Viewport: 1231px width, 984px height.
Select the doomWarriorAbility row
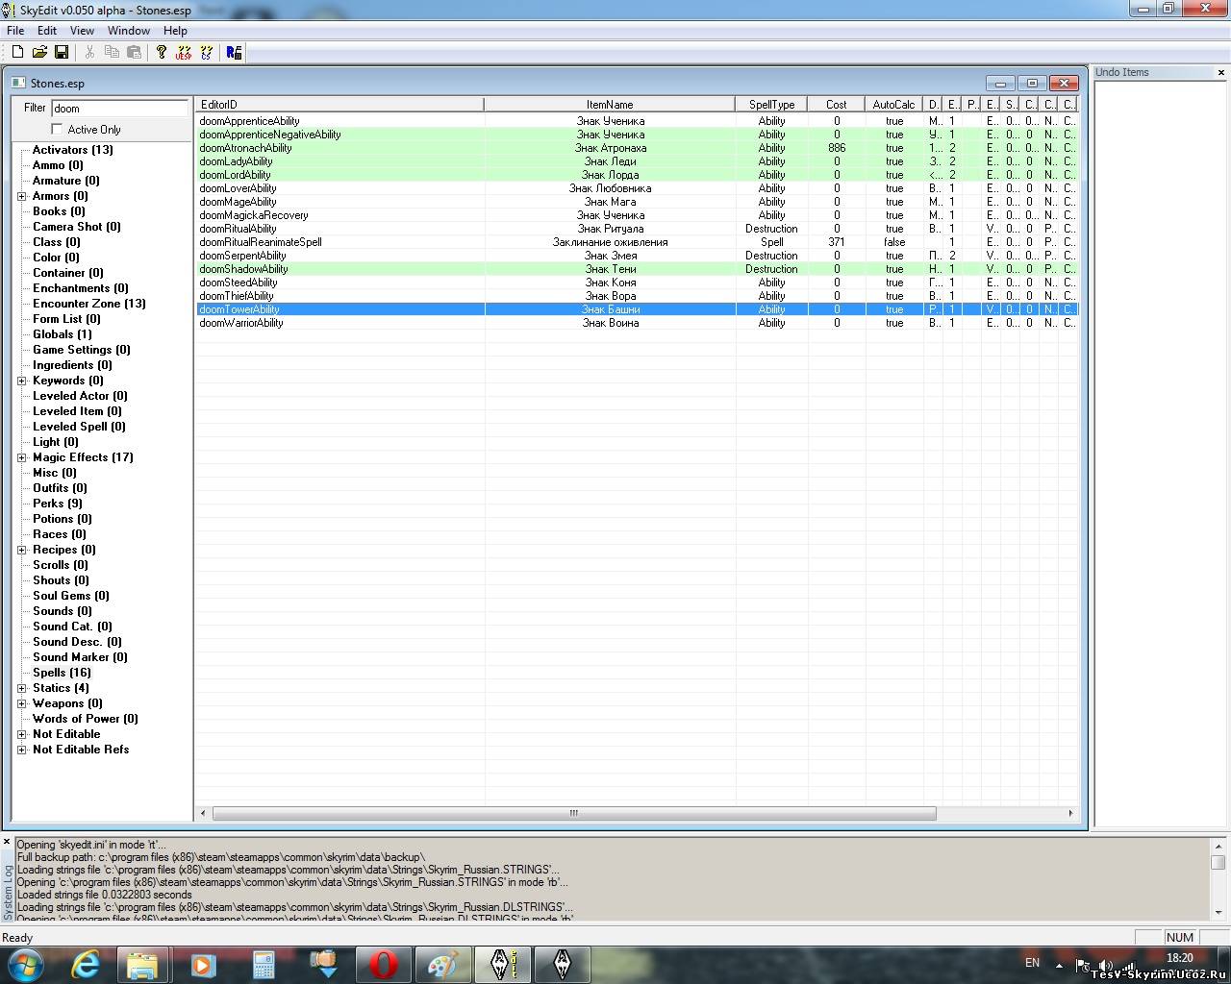[x=637, y=323]
